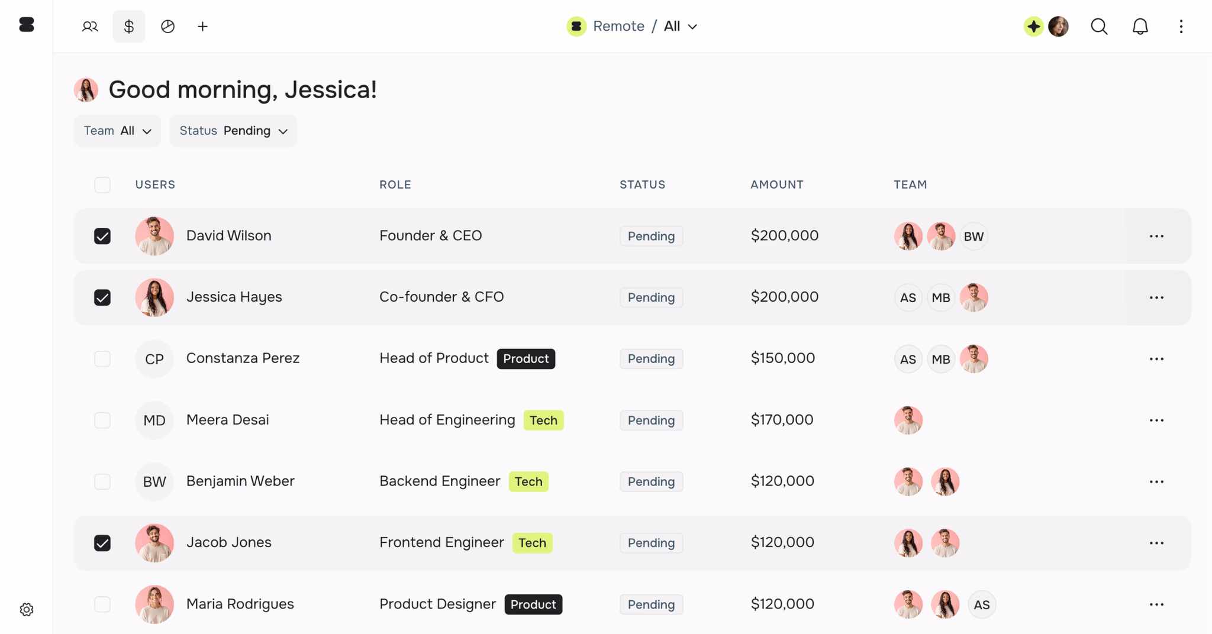This screenshot has height=634, width=1212.
Task: Click the workspace logo in the top-left corner
Action: tap(26, 24)
